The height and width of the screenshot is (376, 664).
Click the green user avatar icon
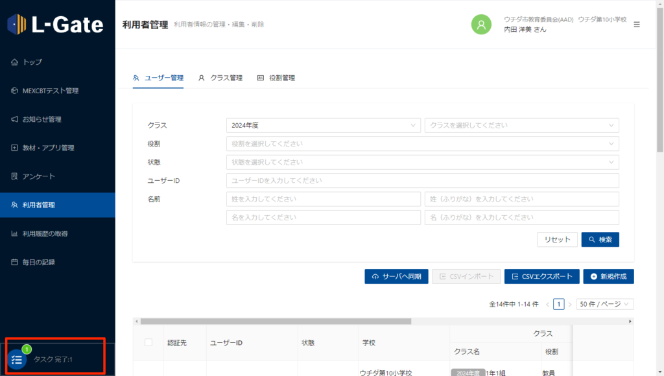481,25
